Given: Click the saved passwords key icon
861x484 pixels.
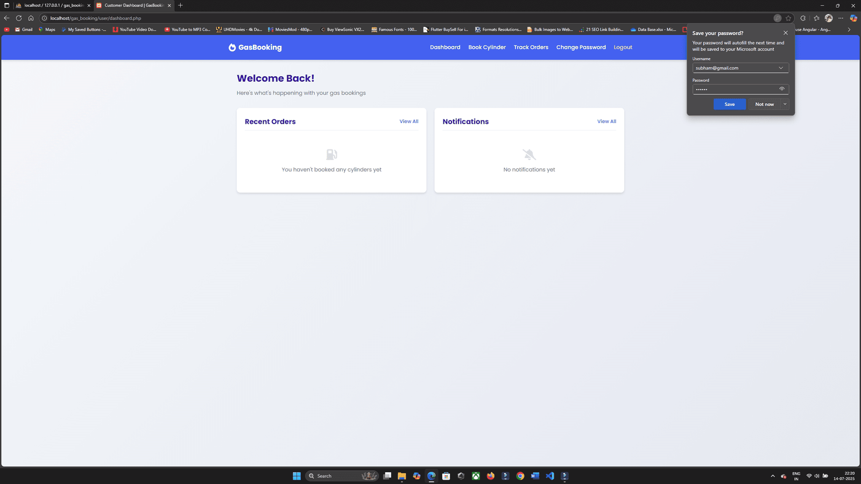Looking at the screenshot, I should (x=777, y=18).
